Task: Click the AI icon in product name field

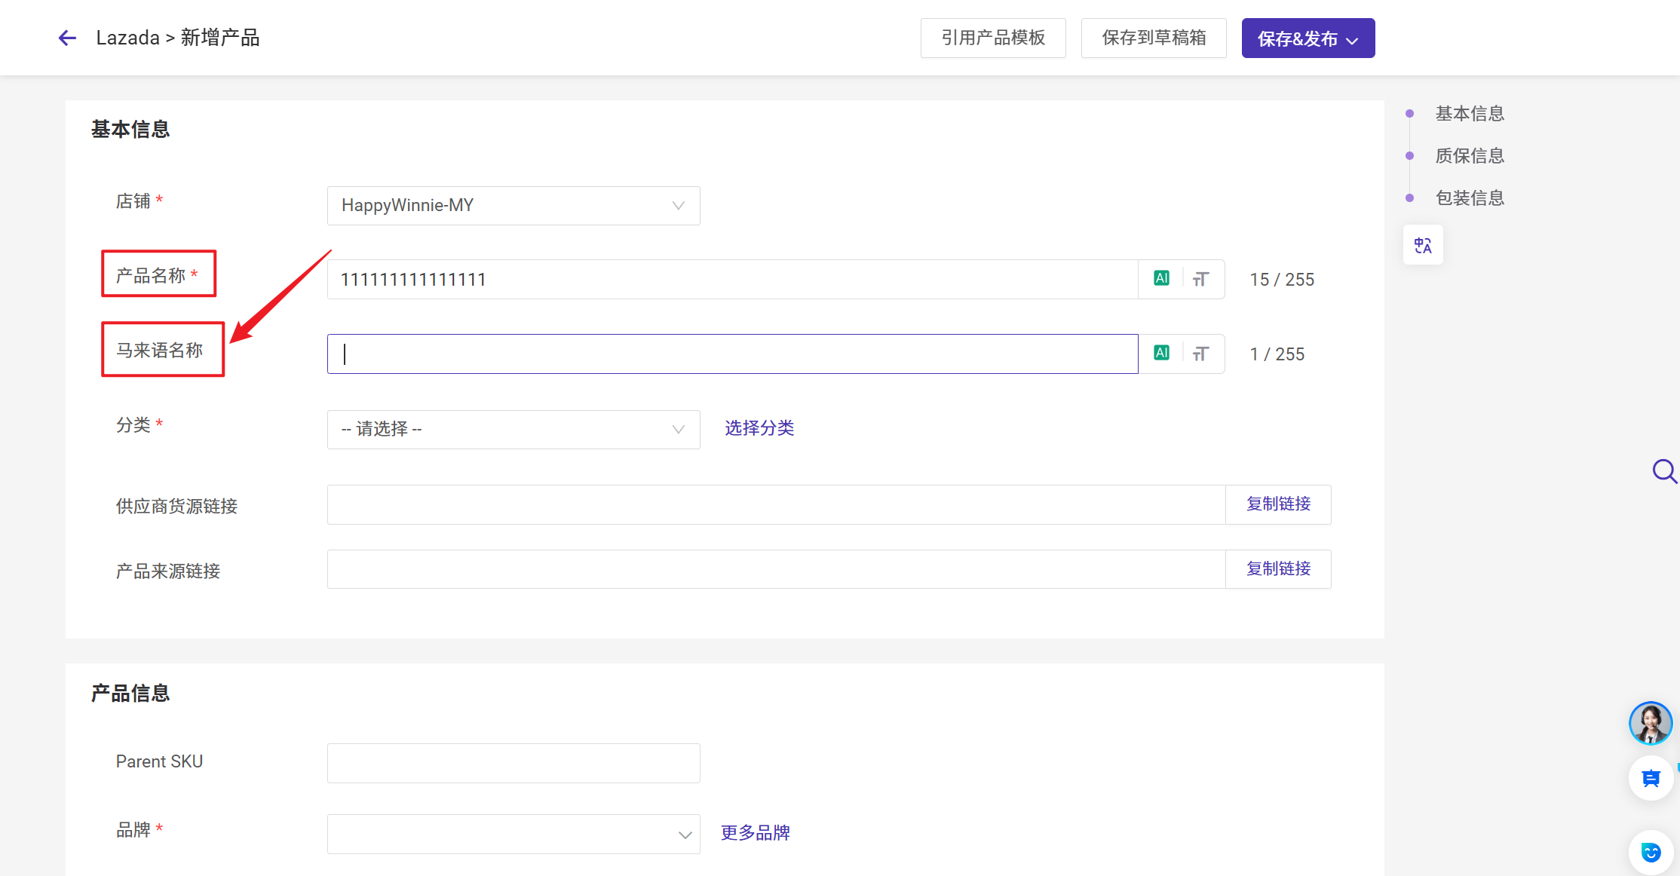Action: pos(1161,278)
